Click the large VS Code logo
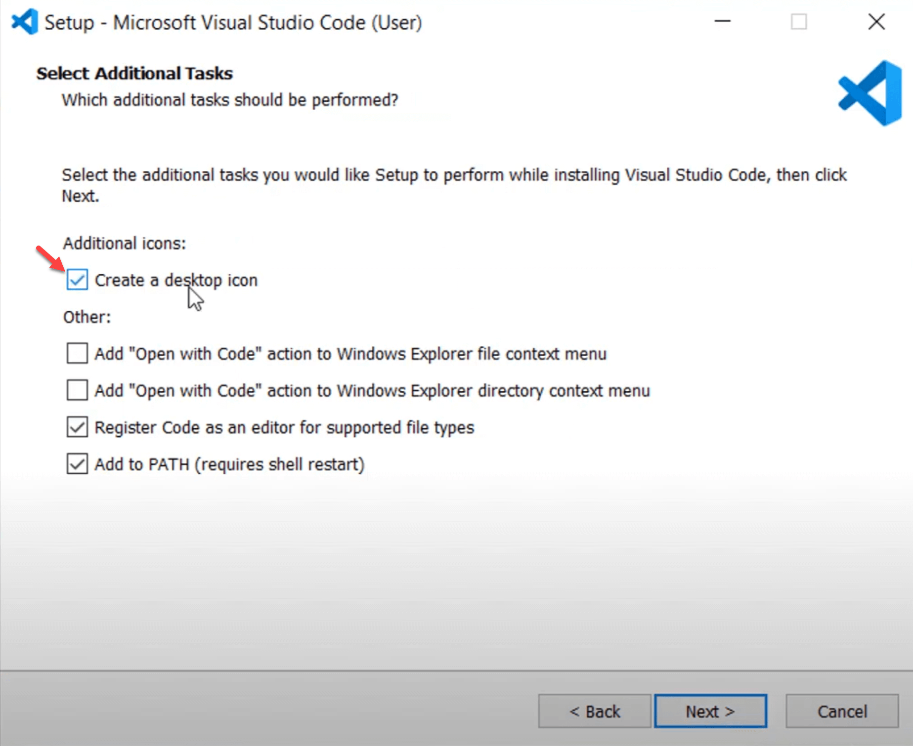The image size is (913, 746). coord(870,93)
